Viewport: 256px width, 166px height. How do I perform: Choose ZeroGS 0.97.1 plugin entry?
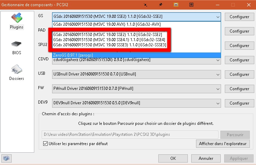[x=136, y=55]
